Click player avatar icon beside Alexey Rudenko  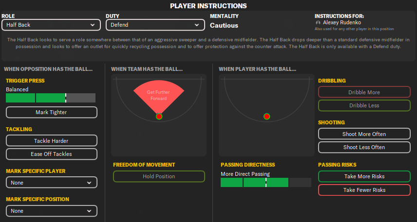[318, 23]
